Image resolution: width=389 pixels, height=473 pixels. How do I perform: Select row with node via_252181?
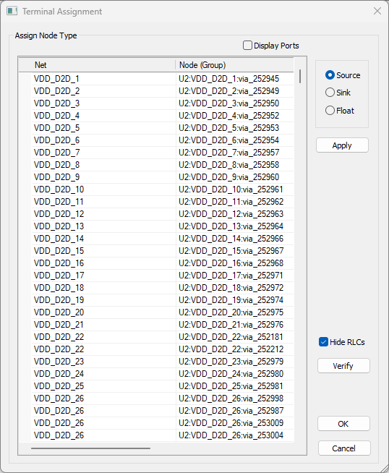point(231,337)
